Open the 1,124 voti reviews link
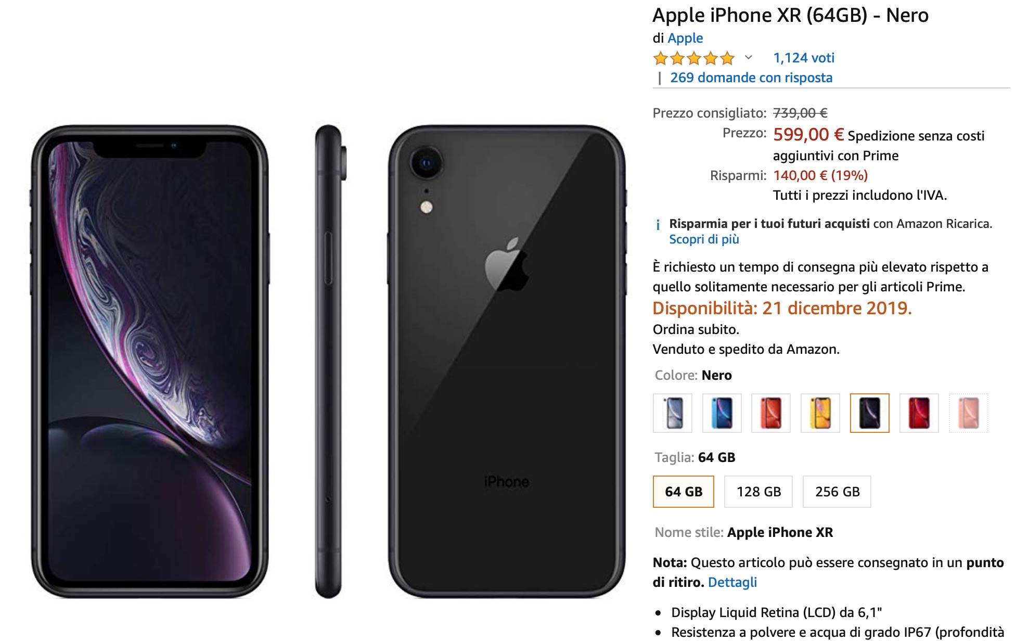Image resolution: width=1029 pixels, height=641 pixels. pyautogui.click(x=804, y=58)
